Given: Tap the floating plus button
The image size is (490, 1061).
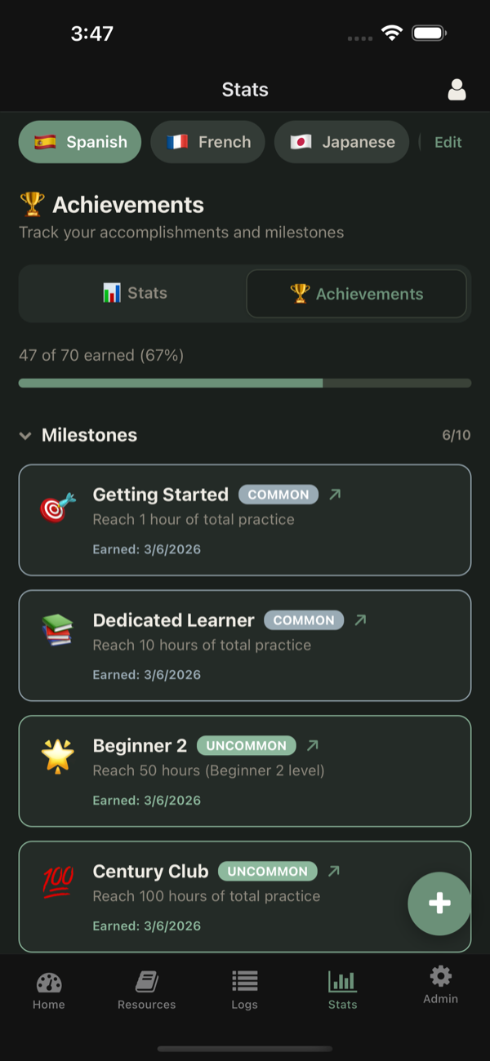Looking at the screenshot, I should click(439, 903).
